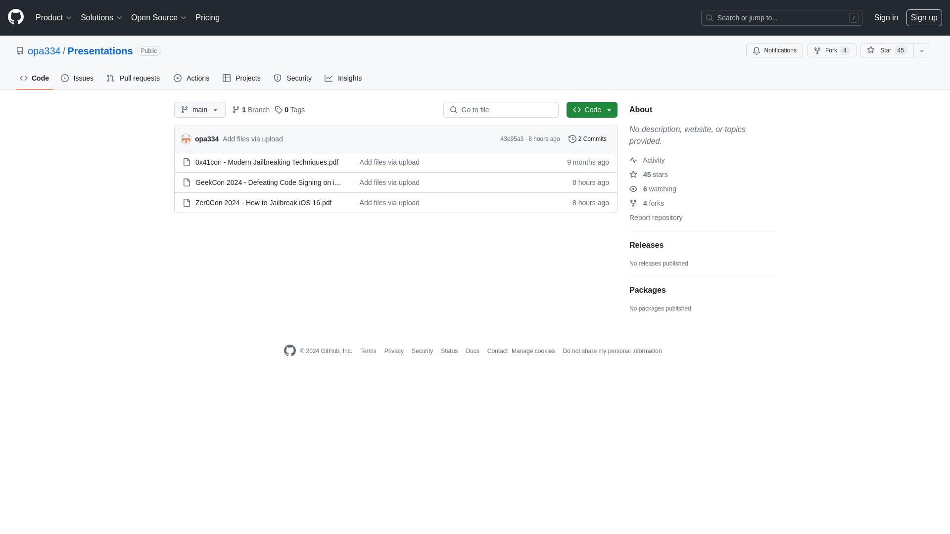Image resolution: width=950 pixels, height=534 pixels.
Task: Click Report repository link
Action: [x=656, y=218]
